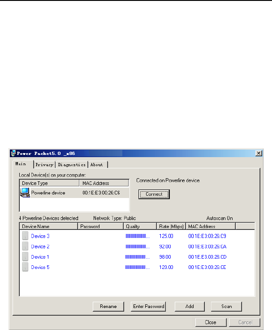
Task: Click MAC address ending in C9
Action: click(207, 236)
